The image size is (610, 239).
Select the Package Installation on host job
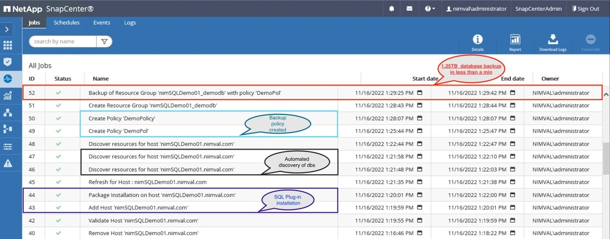click(312, 195)
